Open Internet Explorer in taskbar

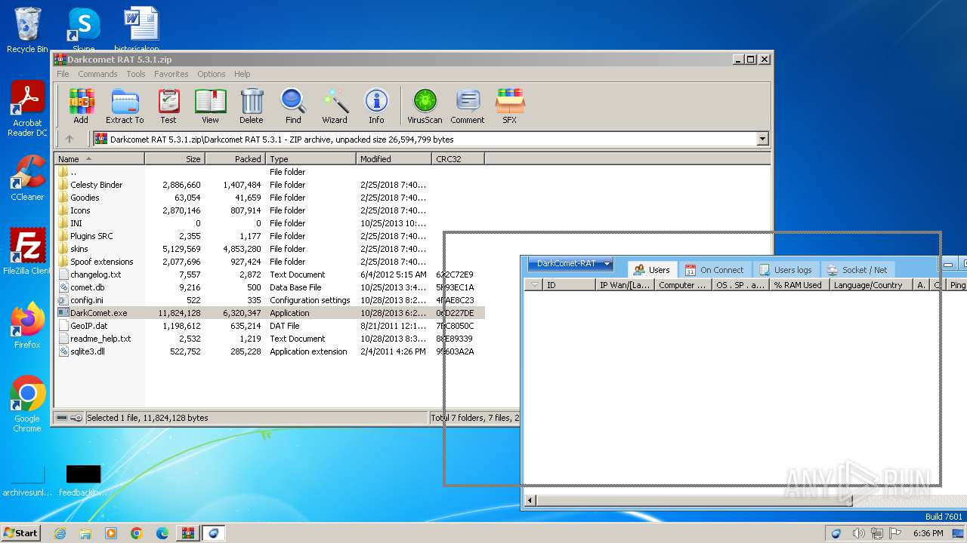60,533
